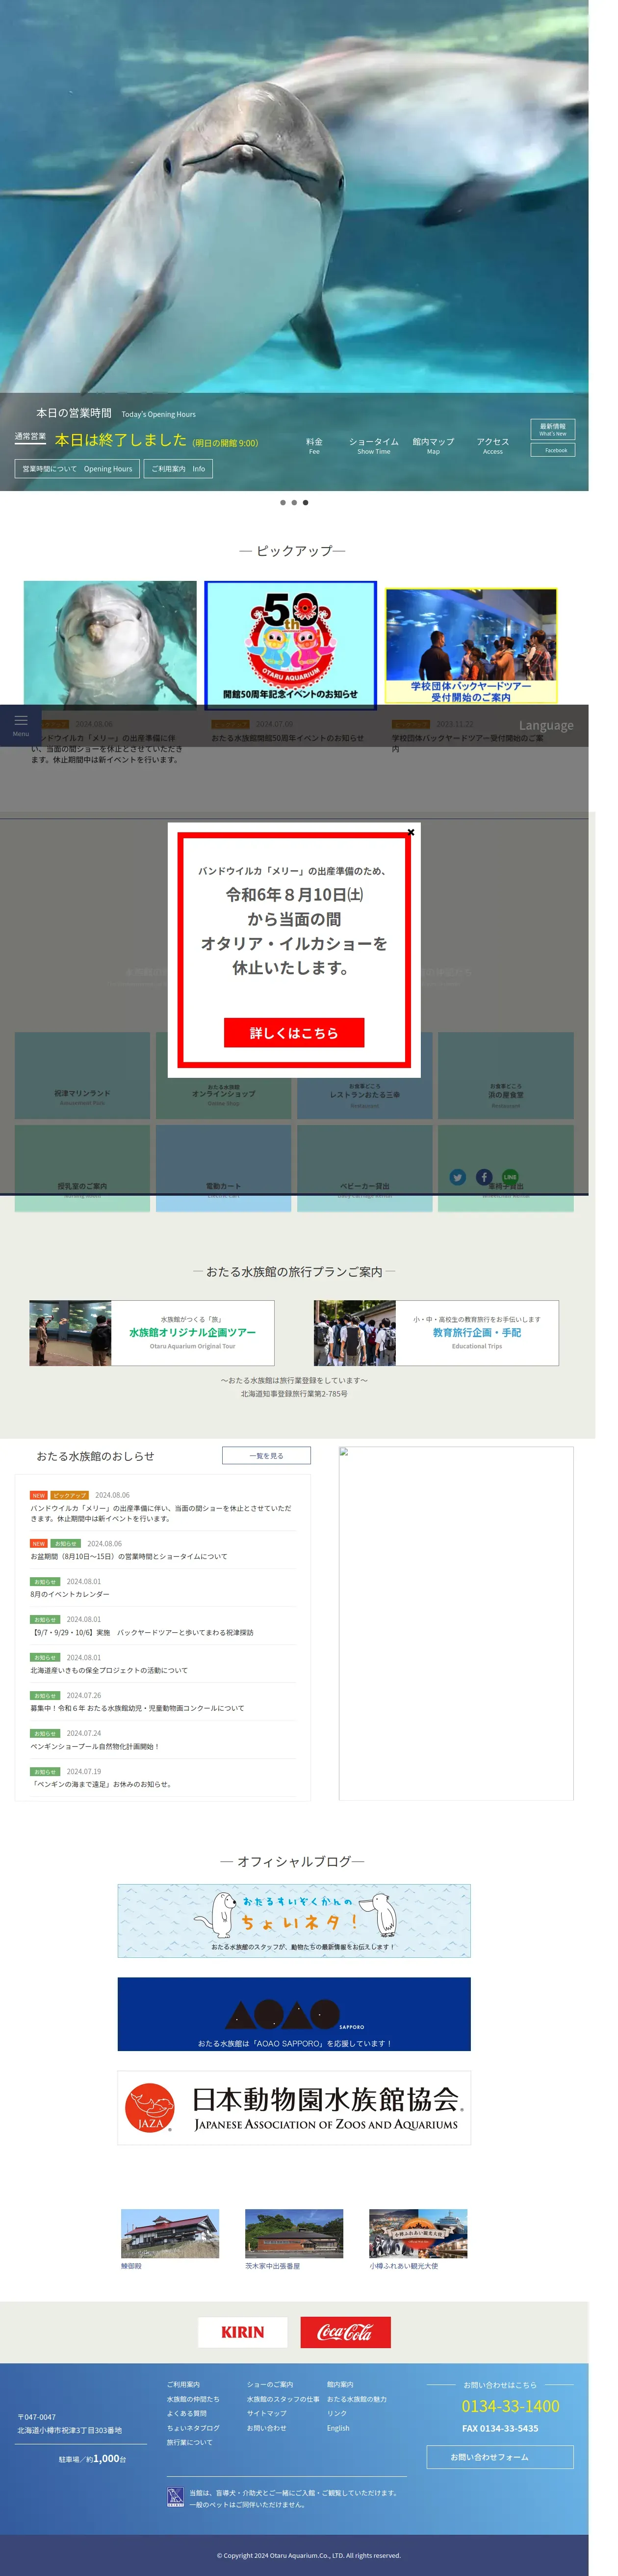The width and height of the screenshot is (618, 2576).
Task: Open the ちょいネタ official blog banner
Action: click(x=293, y=1920)
